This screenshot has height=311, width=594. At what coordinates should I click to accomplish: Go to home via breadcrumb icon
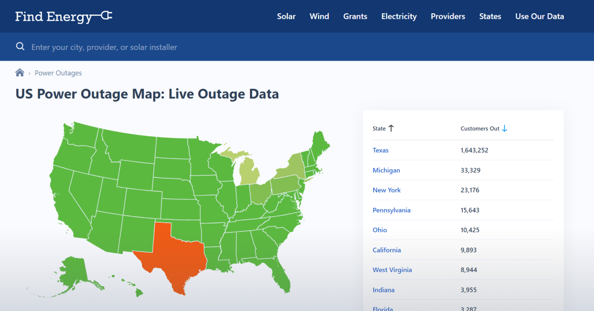[x=20, y=73]
